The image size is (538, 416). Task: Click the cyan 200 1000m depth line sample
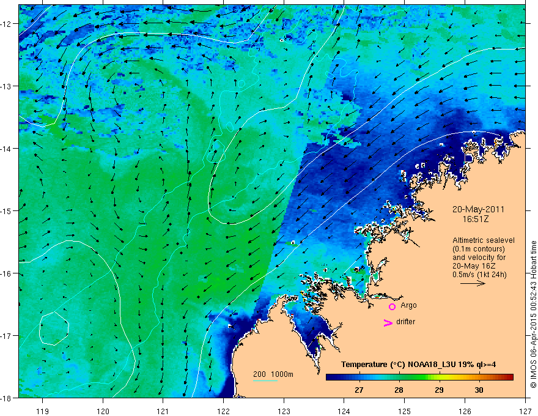(265, 381)
